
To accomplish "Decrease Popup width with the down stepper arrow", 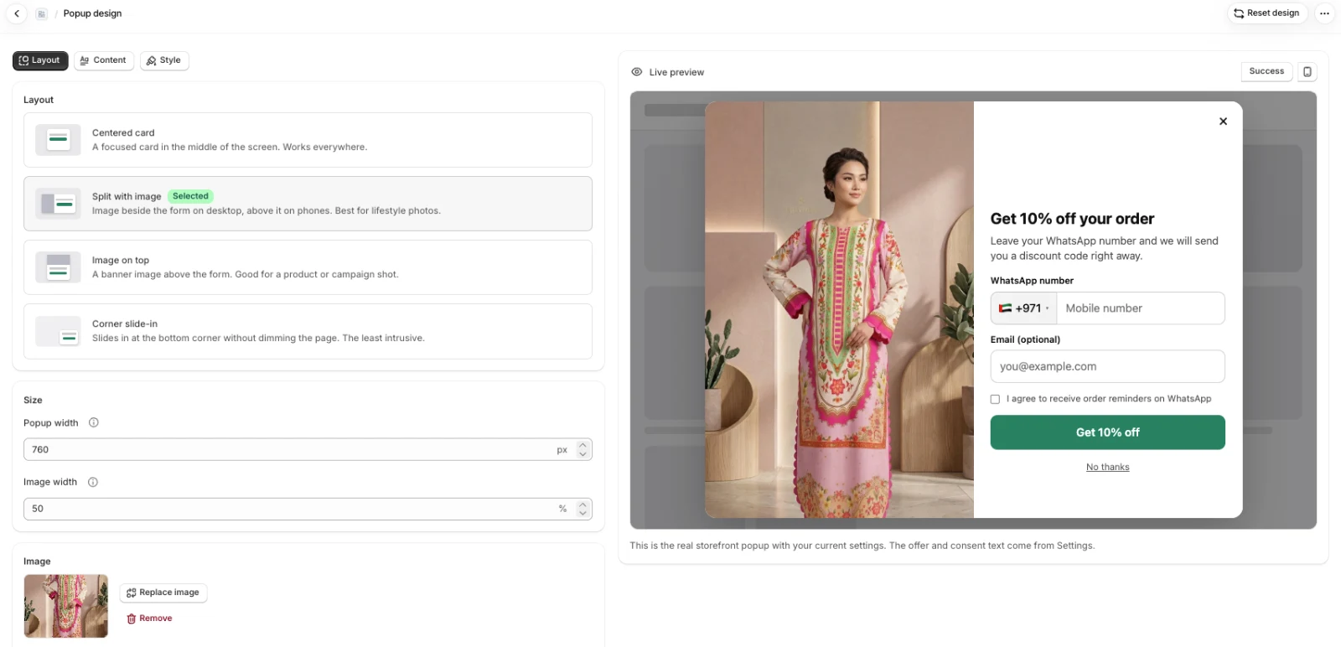I will point(582,454).
